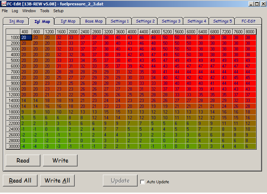Select cell at row 22000, column 6400

pos(203,123)
